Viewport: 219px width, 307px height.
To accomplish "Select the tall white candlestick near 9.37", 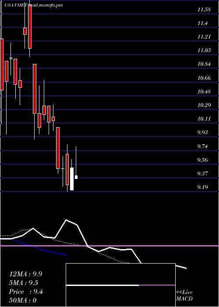I will tap(72, 179).
